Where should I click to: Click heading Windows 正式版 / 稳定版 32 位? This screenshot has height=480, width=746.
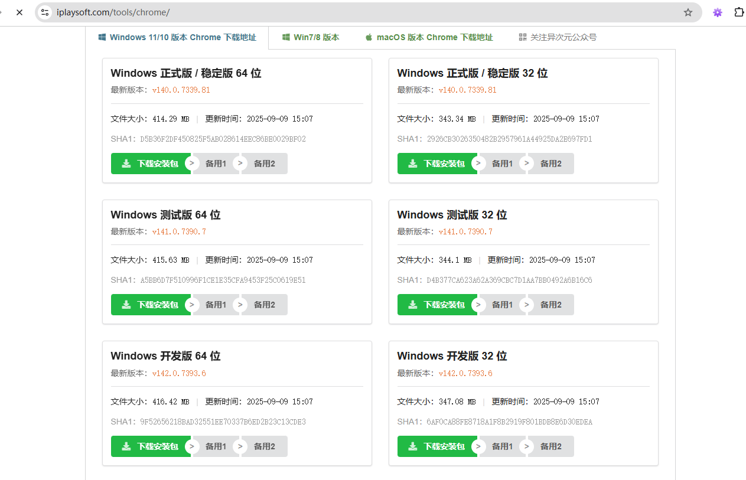(x=473, y=73)
